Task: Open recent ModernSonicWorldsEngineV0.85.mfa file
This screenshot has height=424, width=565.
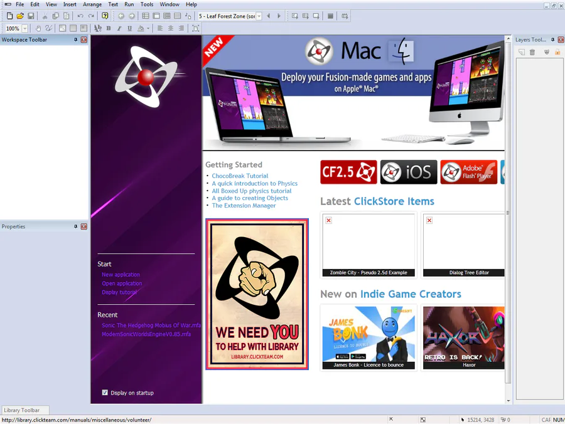Action: [x=146, y=334]
